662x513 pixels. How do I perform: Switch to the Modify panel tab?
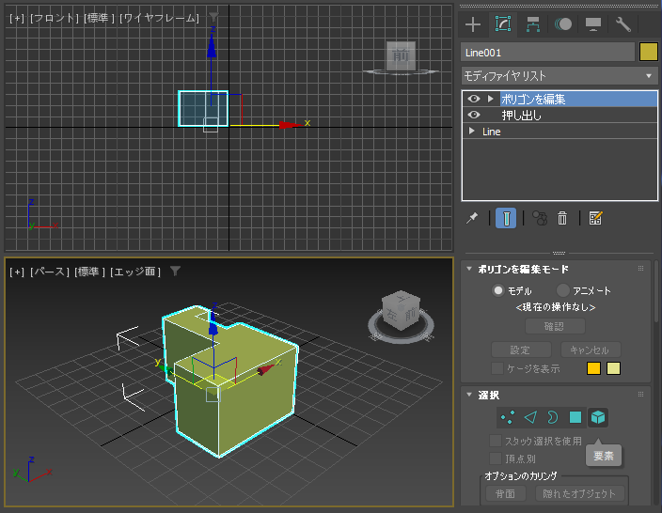pyautogui.click(x=503, y=24)
